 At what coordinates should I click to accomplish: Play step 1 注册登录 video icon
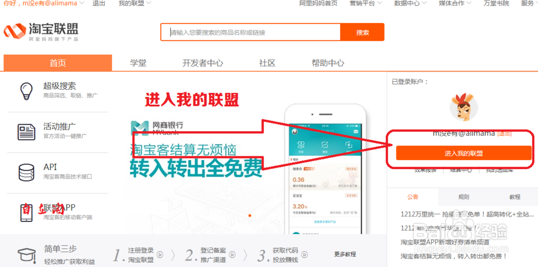coord(160,255)
